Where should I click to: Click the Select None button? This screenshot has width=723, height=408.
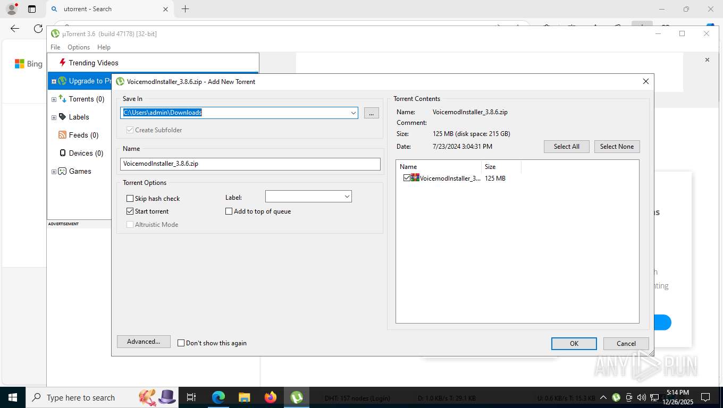[x=617, y=147]
